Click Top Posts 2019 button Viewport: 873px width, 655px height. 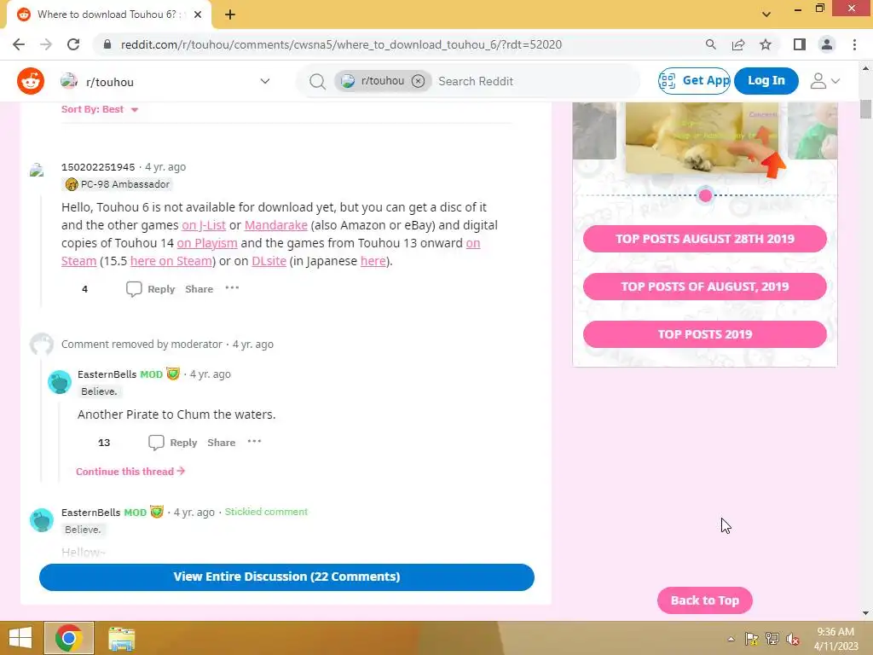[x=705, y=334]
